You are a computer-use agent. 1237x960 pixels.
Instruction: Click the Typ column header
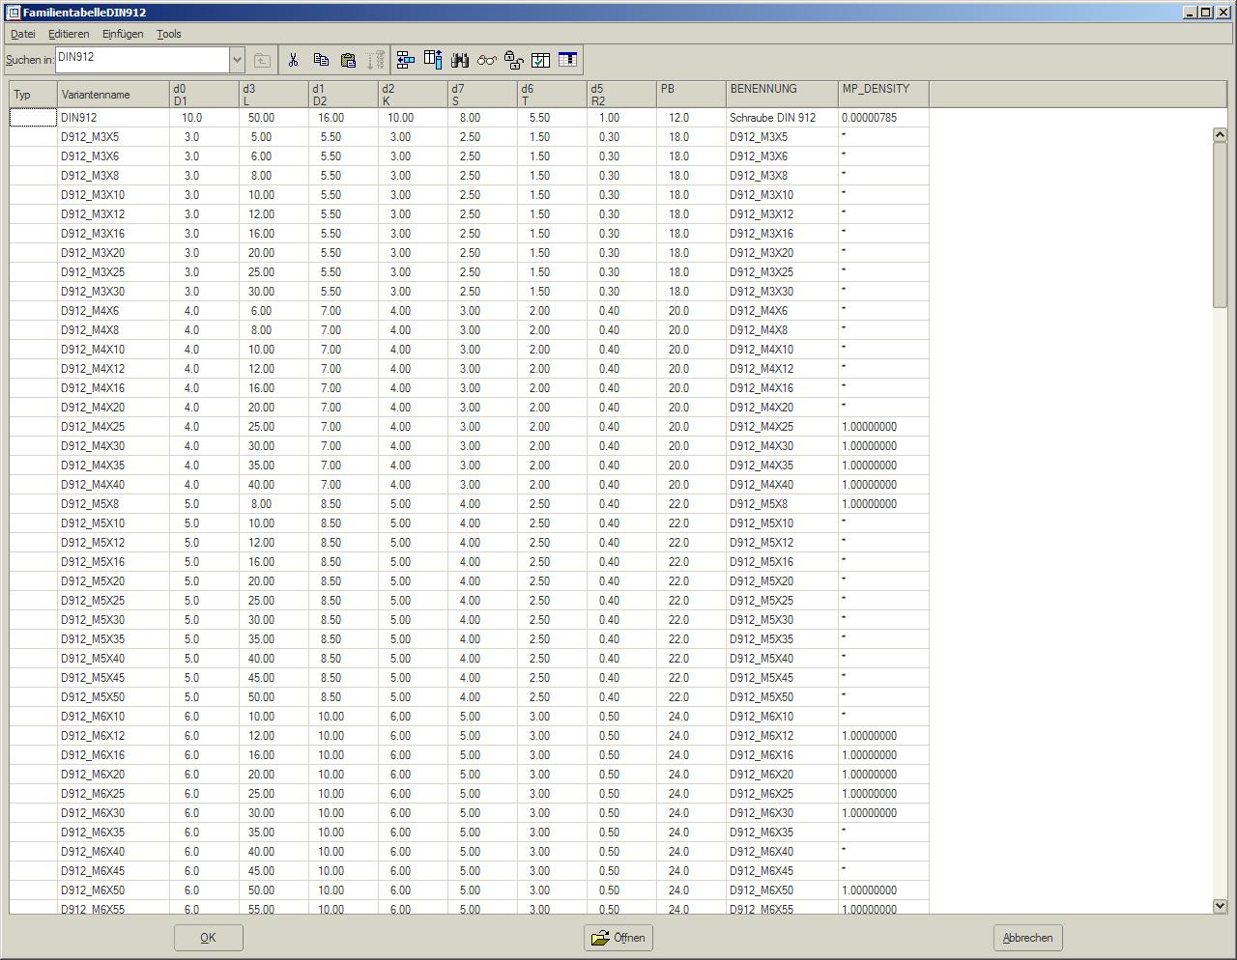33,95
